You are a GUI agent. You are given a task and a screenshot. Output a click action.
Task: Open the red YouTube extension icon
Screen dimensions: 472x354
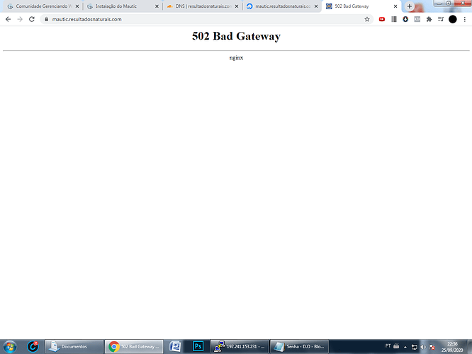pyautogui.click(x=382, y=19)
